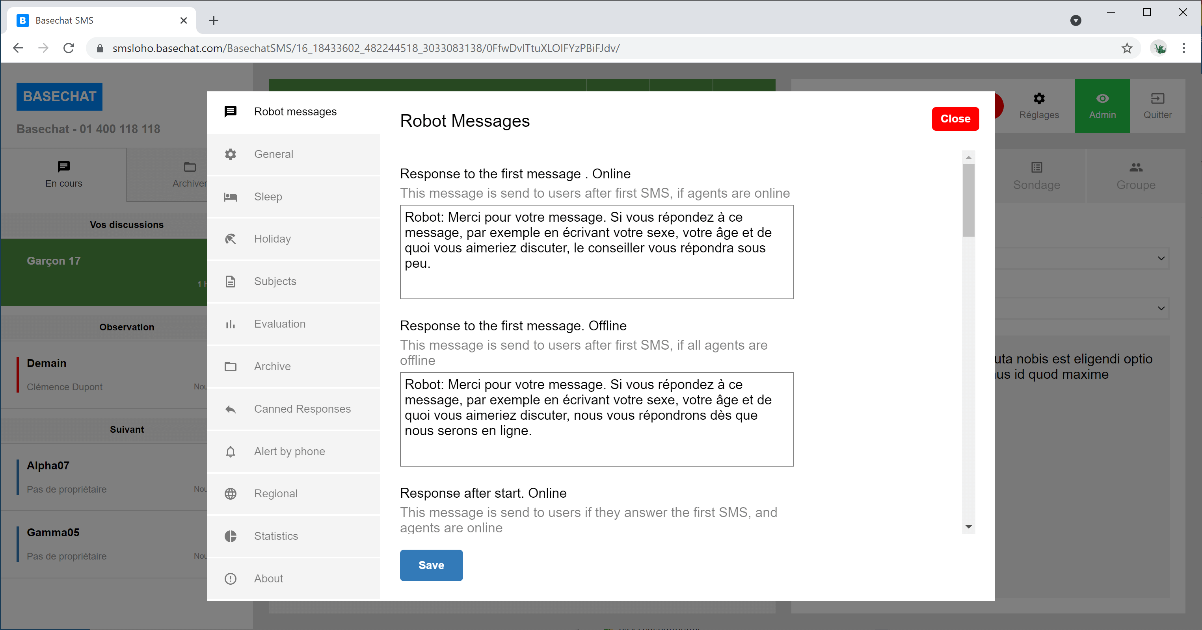This screenshot has height=630, width=1202.
Task: Click the About info icon
Action: tap(231, 579)
